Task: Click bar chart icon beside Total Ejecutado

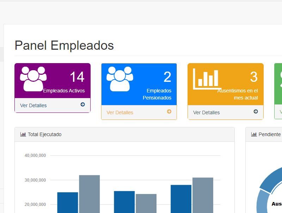Action: pos(23,134)
